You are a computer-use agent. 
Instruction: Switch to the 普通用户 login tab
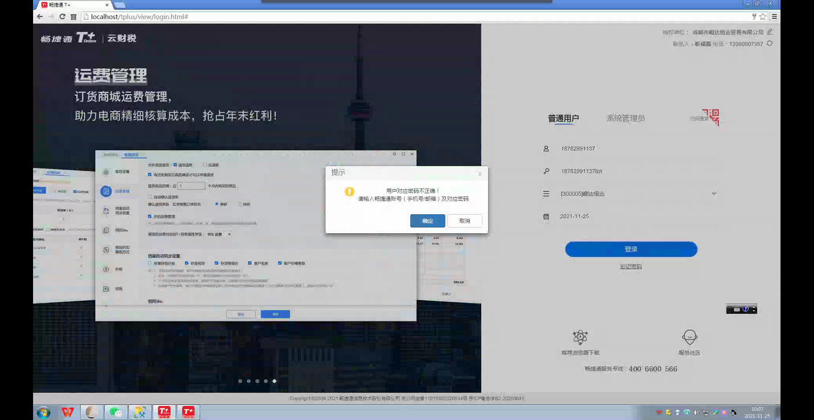(563, 118)
